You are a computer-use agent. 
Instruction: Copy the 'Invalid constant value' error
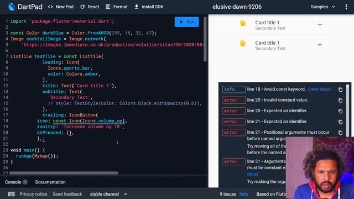click(341, 101)
